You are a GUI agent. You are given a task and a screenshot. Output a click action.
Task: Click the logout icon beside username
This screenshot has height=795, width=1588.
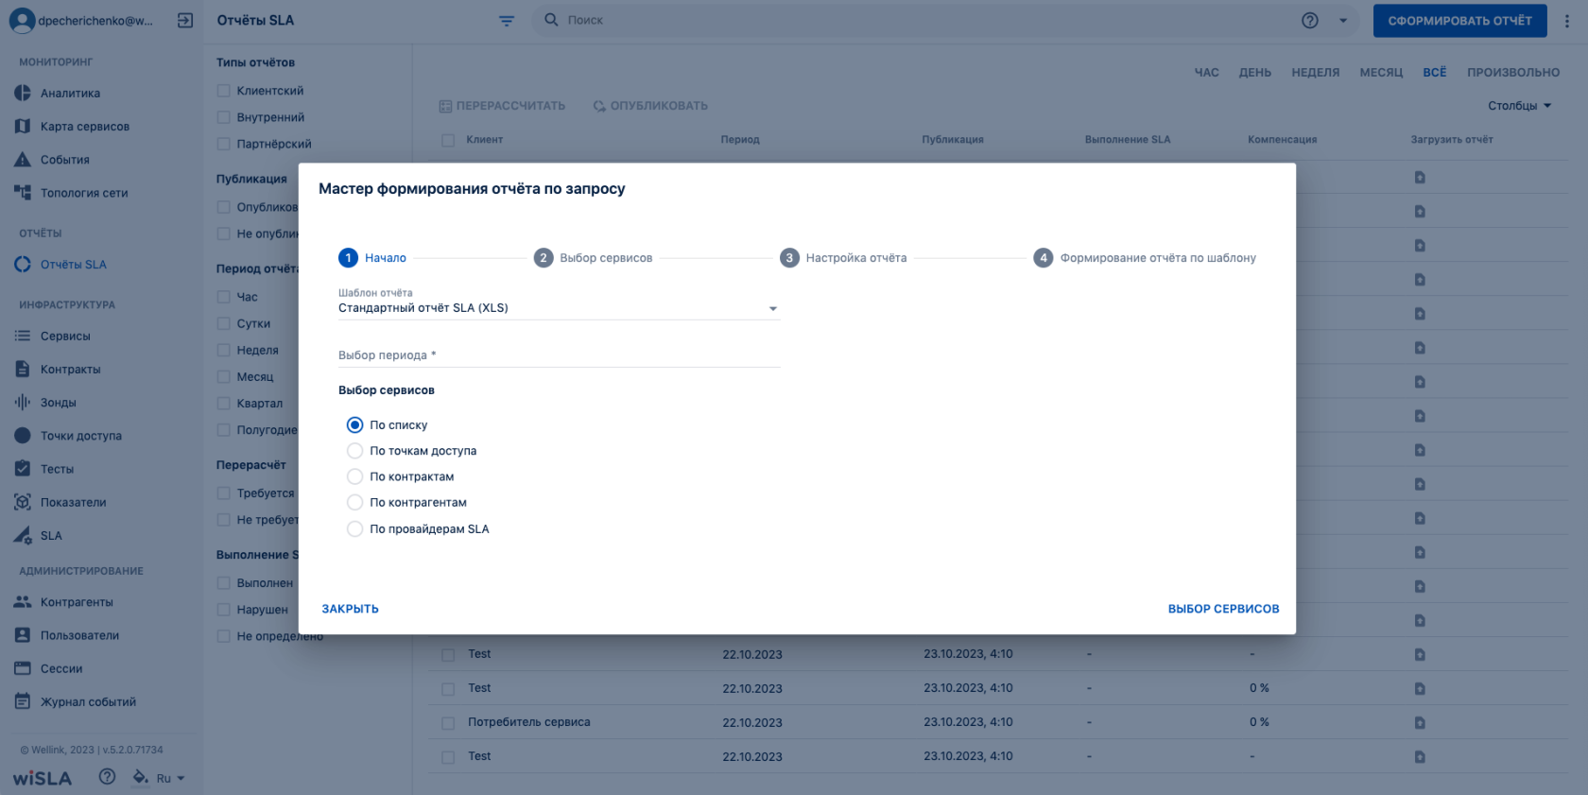[x=185, y=21]
